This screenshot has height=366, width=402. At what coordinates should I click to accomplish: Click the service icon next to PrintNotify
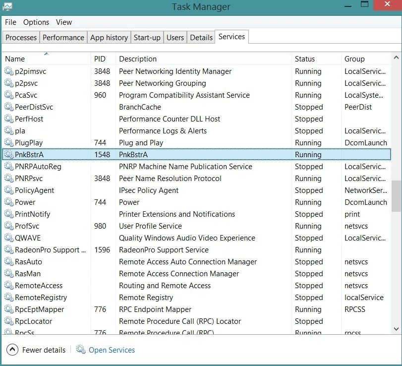click(x=9, y=214)
